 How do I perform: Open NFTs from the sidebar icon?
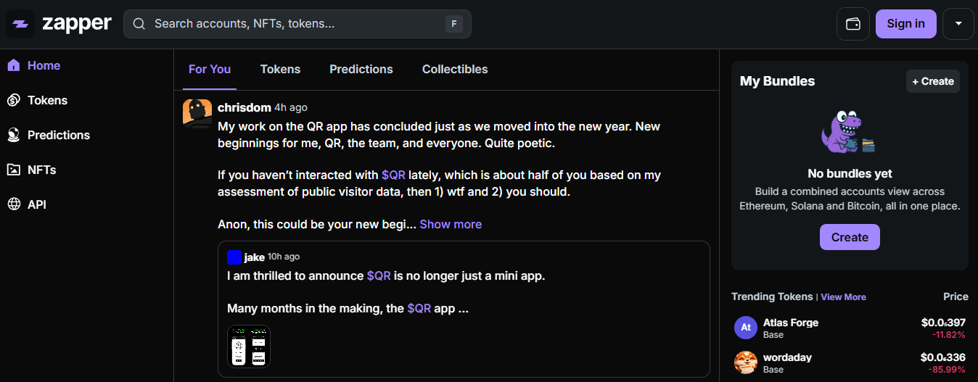(13, 170)
